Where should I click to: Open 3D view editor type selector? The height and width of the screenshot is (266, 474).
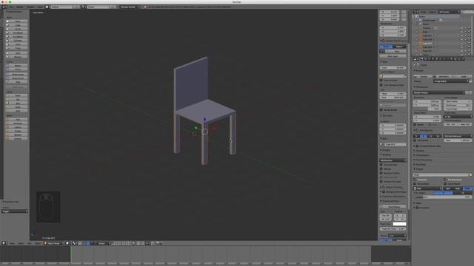coord(4,243)
